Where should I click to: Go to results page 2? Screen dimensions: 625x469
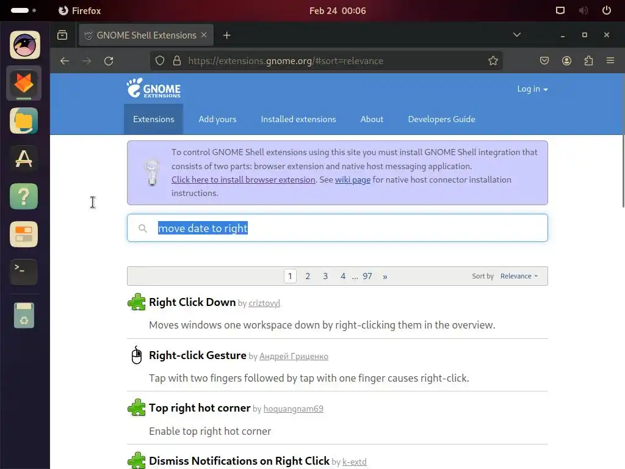(x=308, y=276)
